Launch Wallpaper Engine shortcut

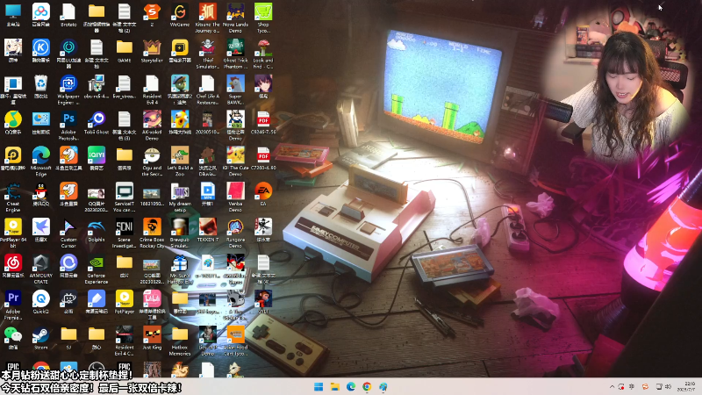(68, 90)
